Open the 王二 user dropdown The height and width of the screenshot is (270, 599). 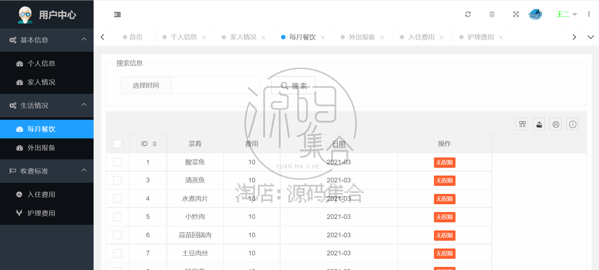(x=567, y=14)
